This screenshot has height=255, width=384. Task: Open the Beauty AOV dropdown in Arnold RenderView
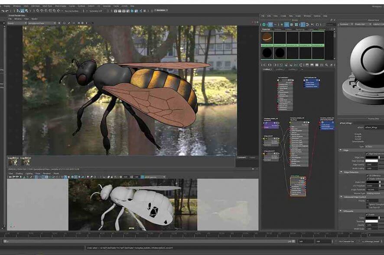[17, 23]
